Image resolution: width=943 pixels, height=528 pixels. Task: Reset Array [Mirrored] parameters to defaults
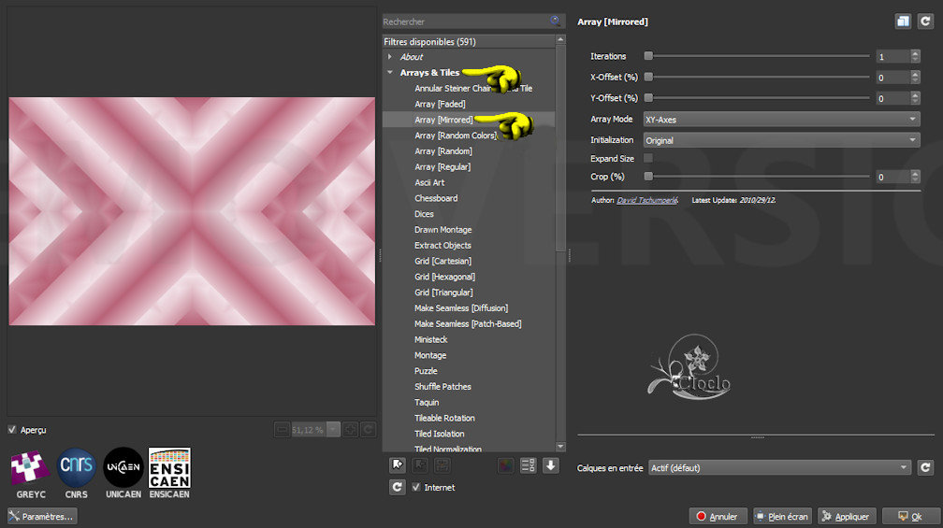(925, 21)
